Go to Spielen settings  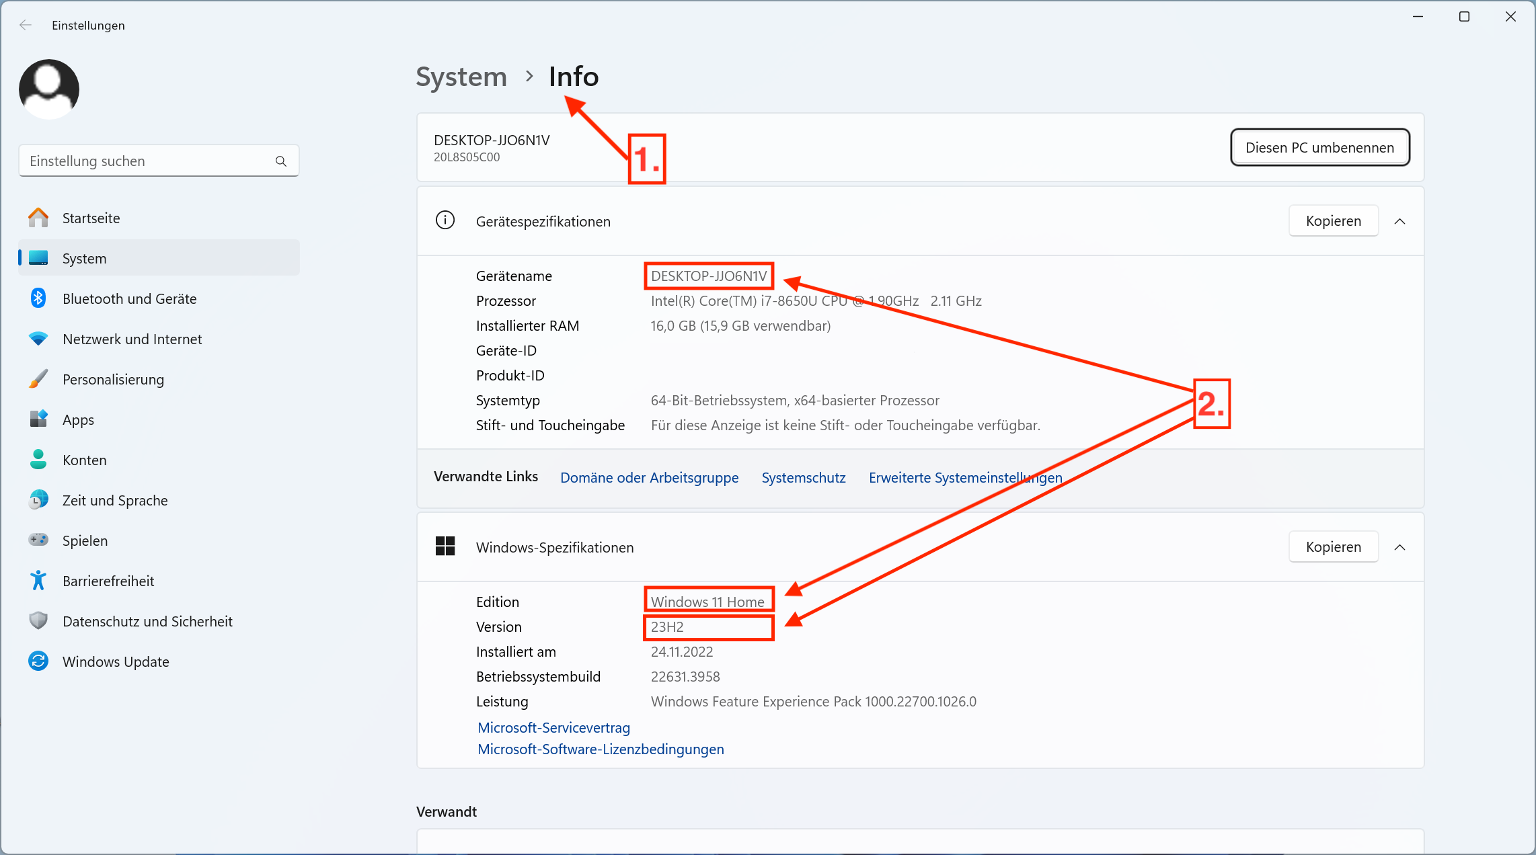(159, 540)
